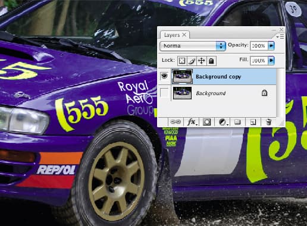Select the Background copy layer name
The width and height of the screenshot is (307, 226).
(218, 77)
